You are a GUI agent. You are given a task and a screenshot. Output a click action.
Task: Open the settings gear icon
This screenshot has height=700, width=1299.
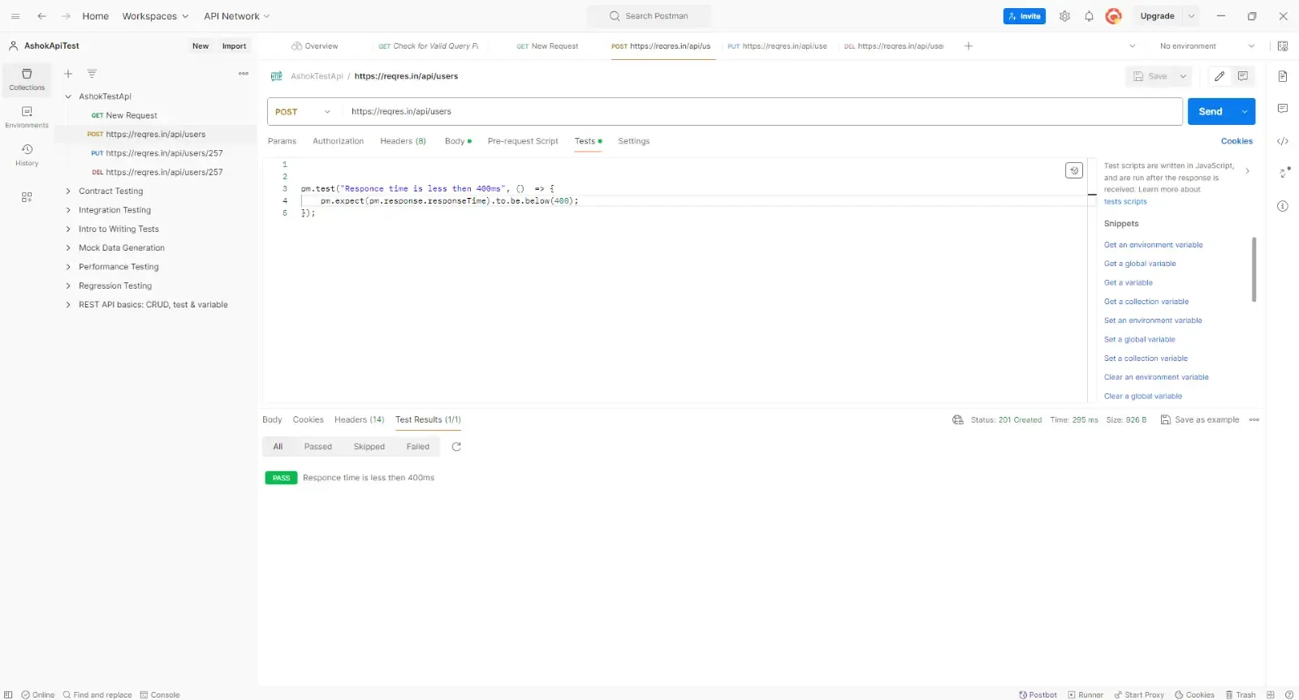click(x=1064, y=16)
